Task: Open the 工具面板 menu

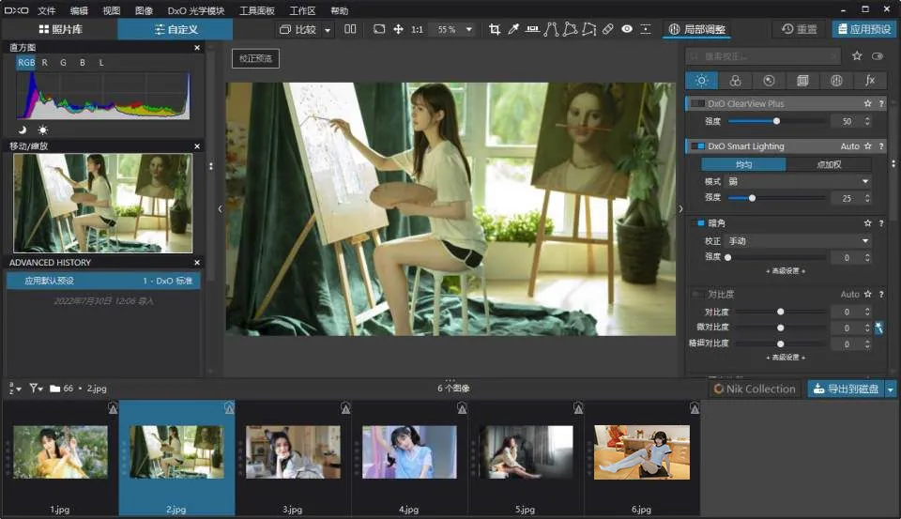Action: click(x=257, y=10)
